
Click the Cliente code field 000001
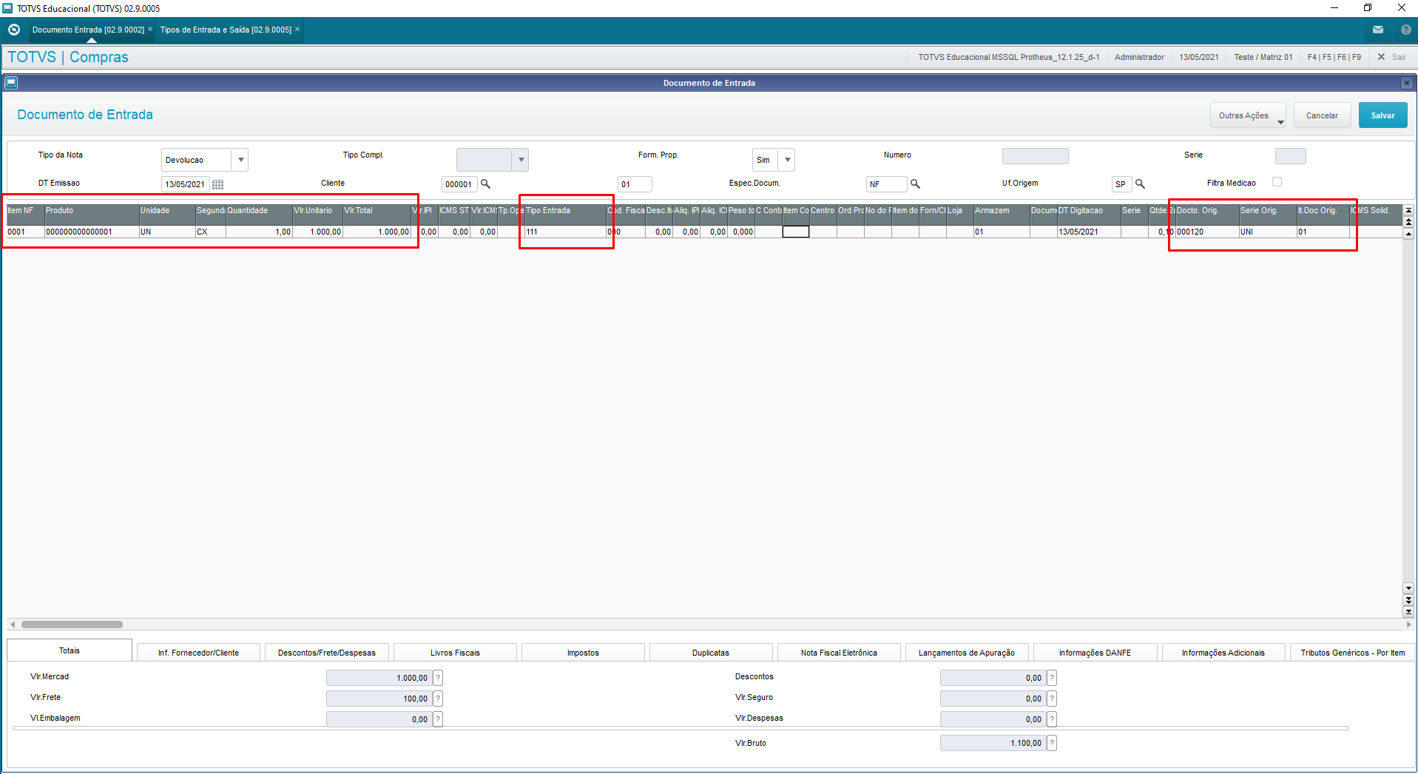(459, 184)
